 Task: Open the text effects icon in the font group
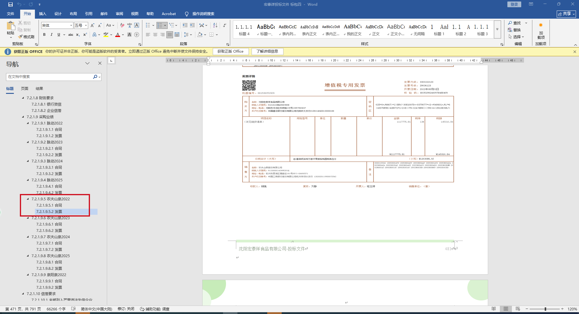(x=94, y=35)
